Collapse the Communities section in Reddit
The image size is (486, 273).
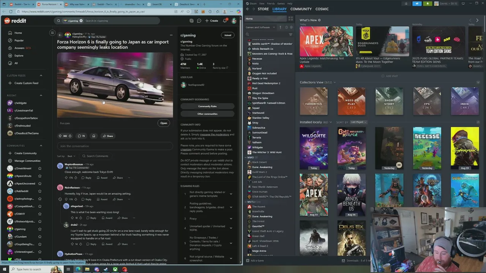tap(41, 146)
